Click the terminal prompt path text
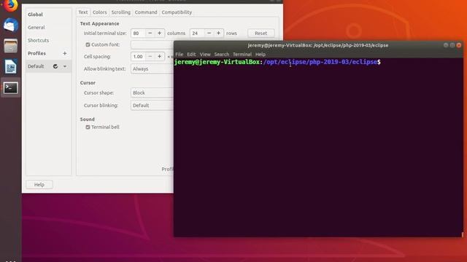The width and height of the screenshot is (467, 262). pos(320,62)
